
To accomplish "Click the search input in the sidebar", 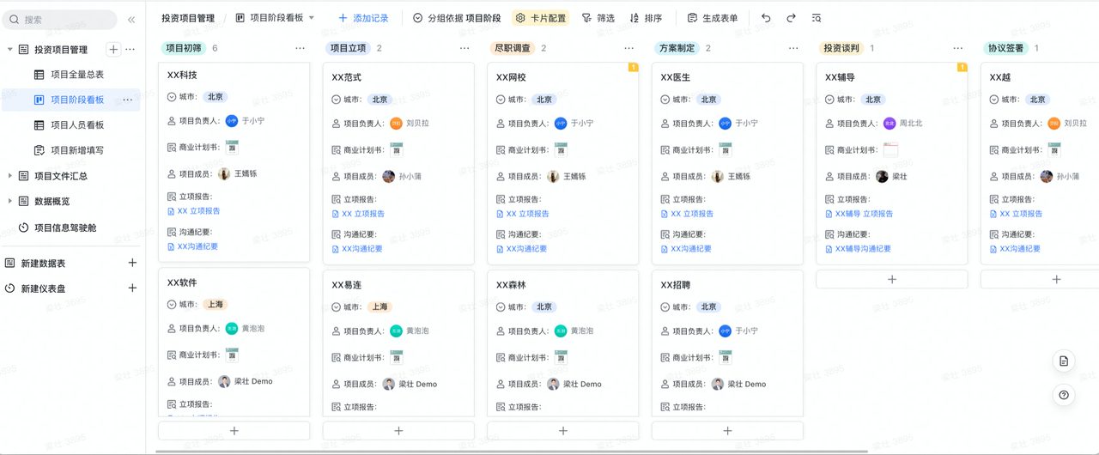I will pos(60,19).
